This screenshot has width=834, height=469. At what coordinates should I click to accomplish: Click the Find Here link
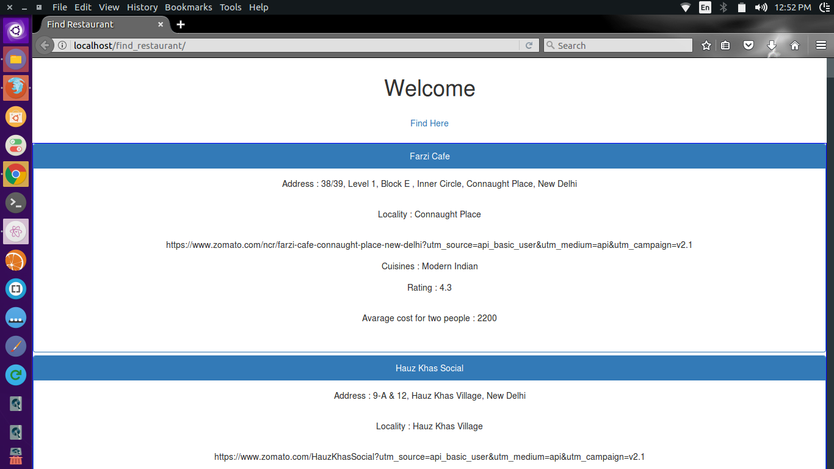pyautogui.click(x=429, y=123)
